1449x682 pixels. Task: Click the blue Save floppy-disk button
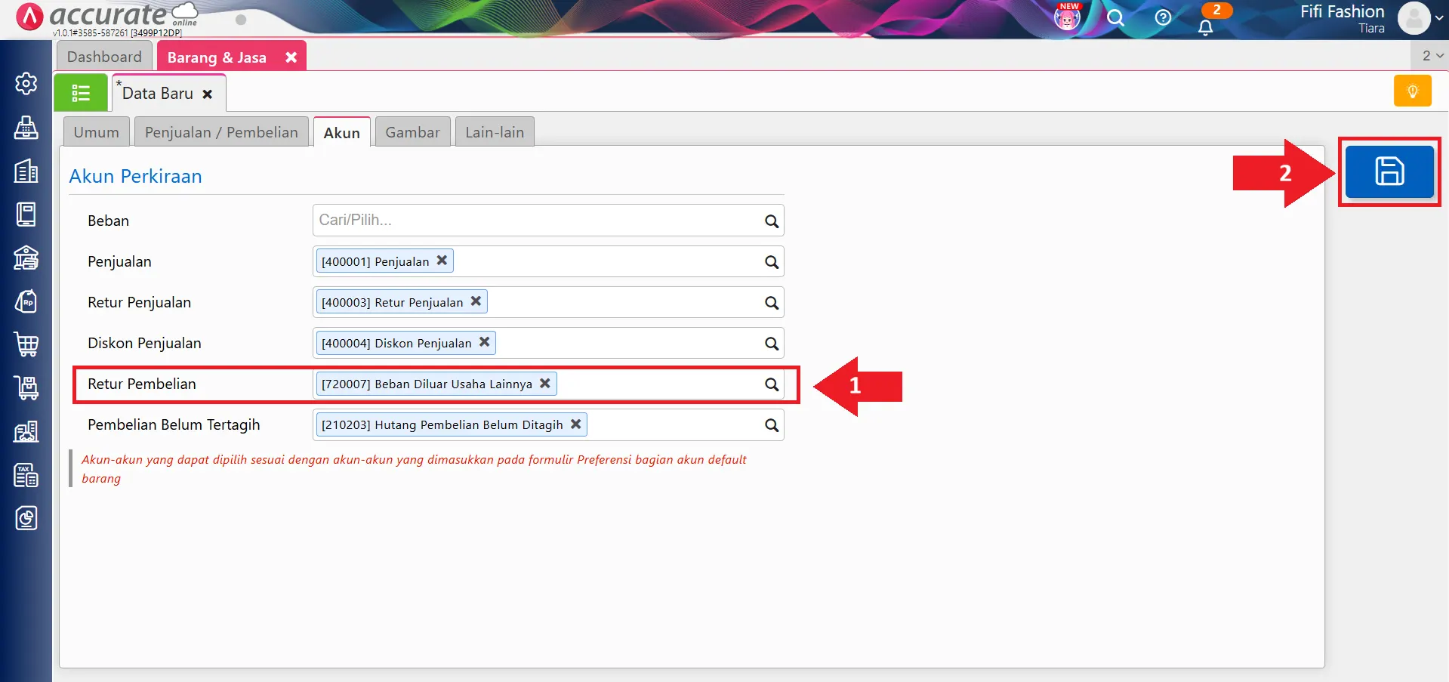(x=1389, y=171)
